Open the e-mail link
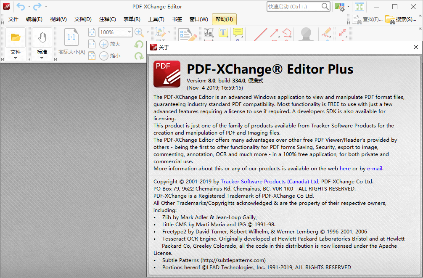The image size is (423, 278). point(374,168)
